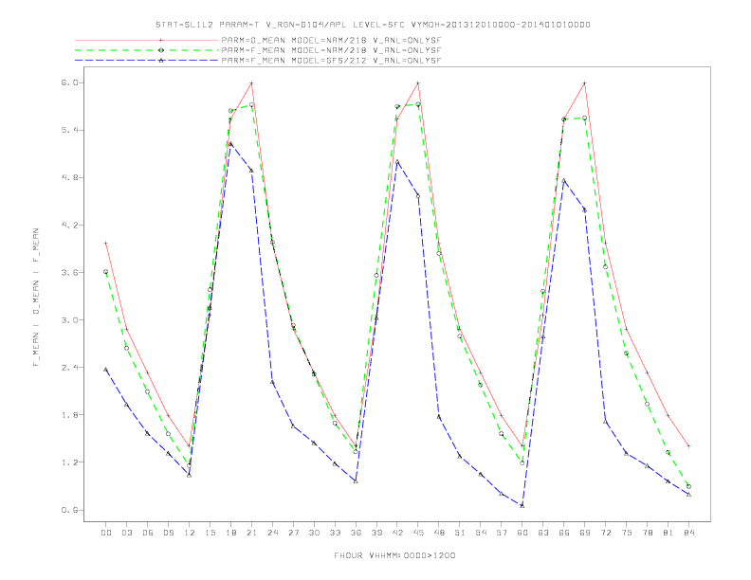This screenshot has width=751, height=580.
Task: Click the x-axis tick label 00
Action: click(106, 533)
